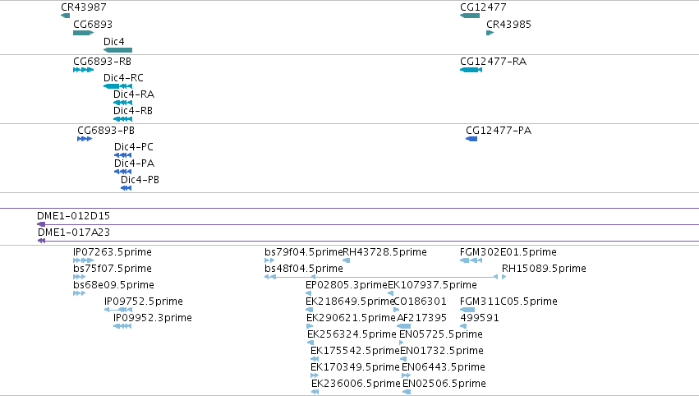This screenshot has width=699, height=396.
Task: Select the FGM311C05.5prime EST glyph
Action: (x=467, y=310)
